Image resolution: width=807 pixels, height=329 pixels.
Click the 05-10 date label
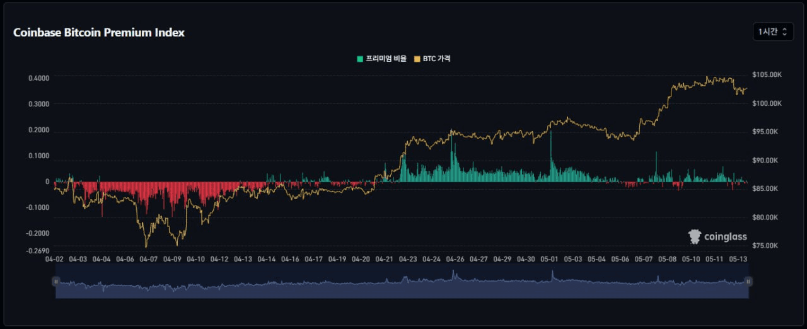pyautogui.click(x=691, y=259)
